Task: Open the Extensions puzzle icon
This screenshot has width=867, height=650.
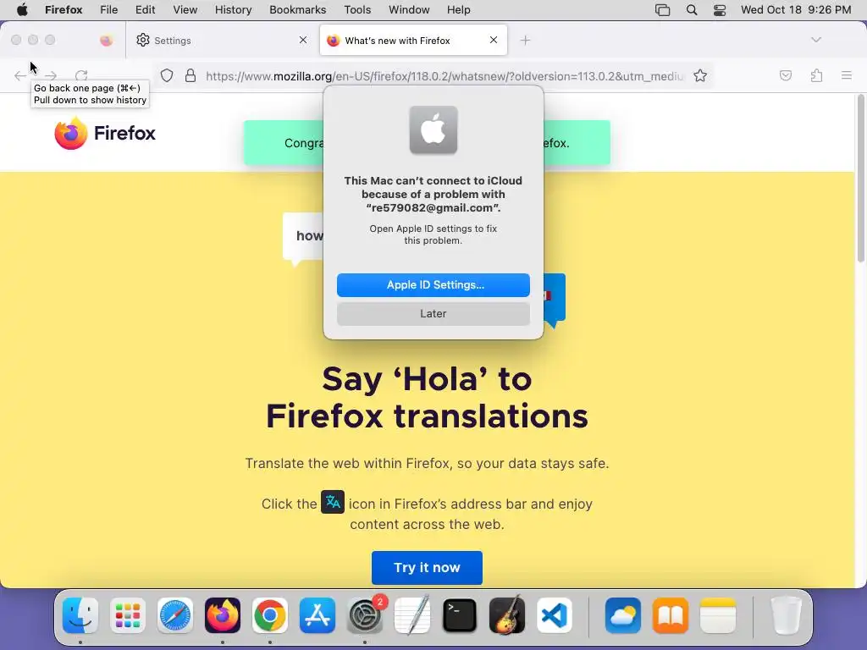Action: tap(816, 75)
